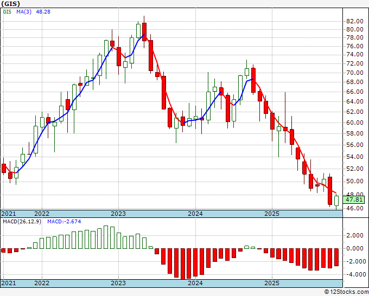Click the current price tag 47.81
This screenshot has width=369, height=296.
354,200
